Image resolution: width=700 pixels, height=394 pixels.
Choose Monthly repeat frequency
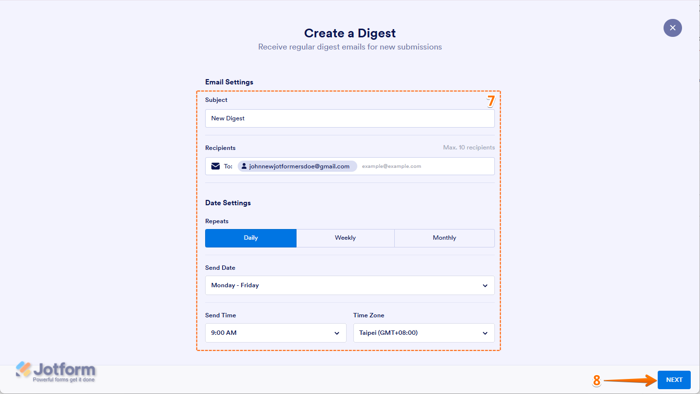(444, 238)
